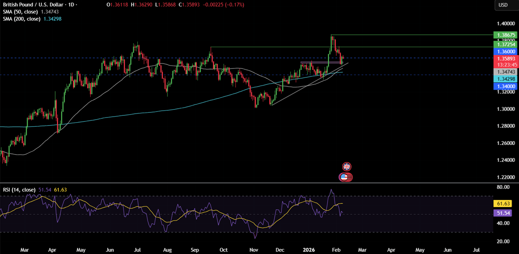Click the US flag economic event icon
The image size is (519, 254).
click(344, 178)
